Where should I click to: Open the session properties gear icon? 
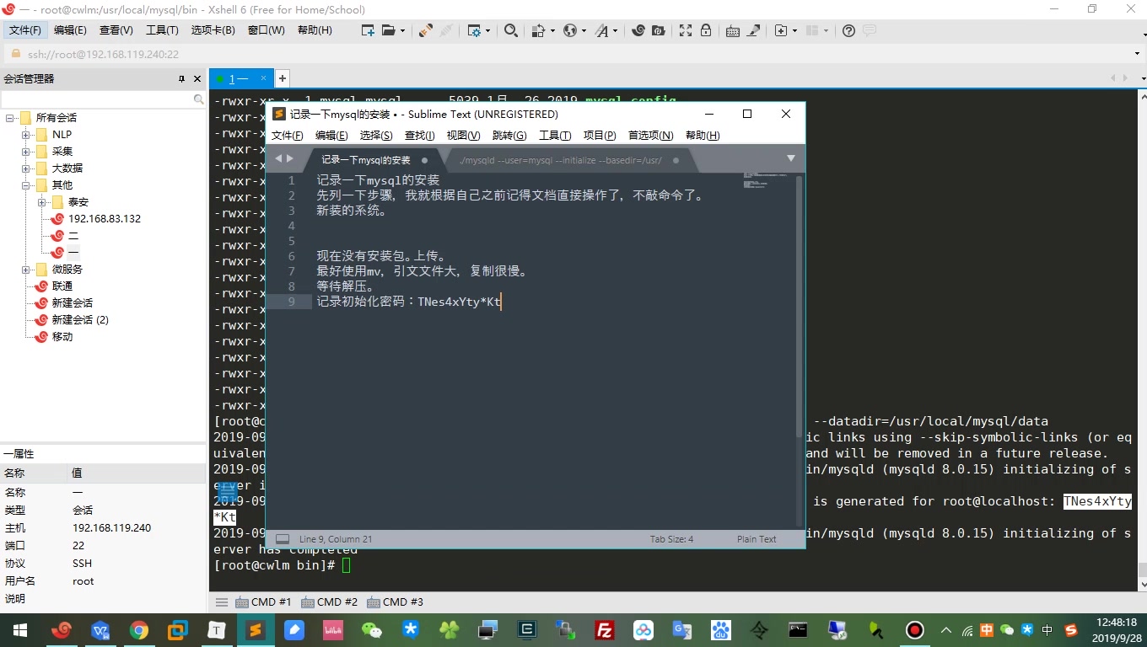[476, 30]
